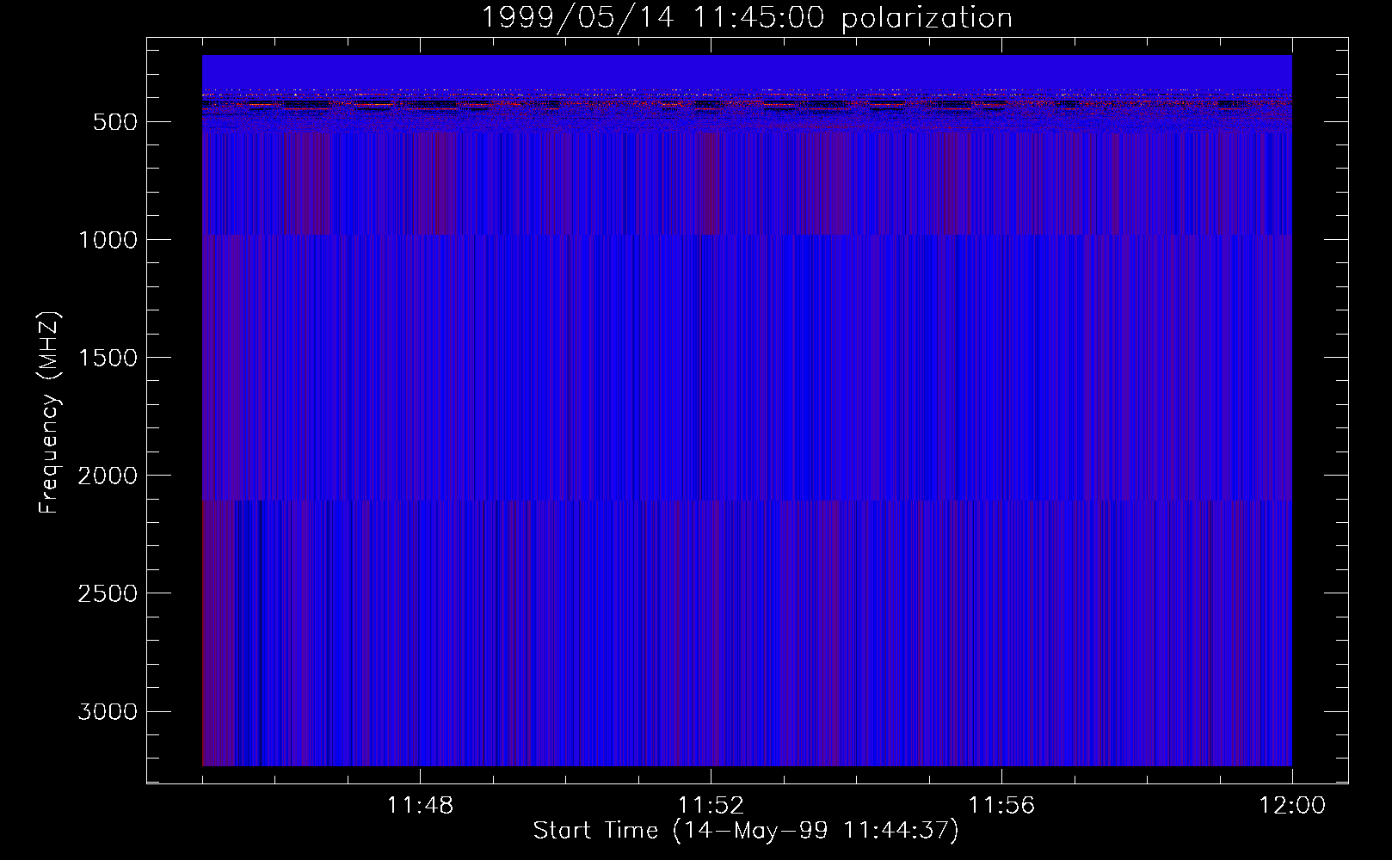Click the 1500 frequency tick label
Image resolution: width=1392 pixels, height=860 pixels.
pyautogui.click(x=108, y=358)
